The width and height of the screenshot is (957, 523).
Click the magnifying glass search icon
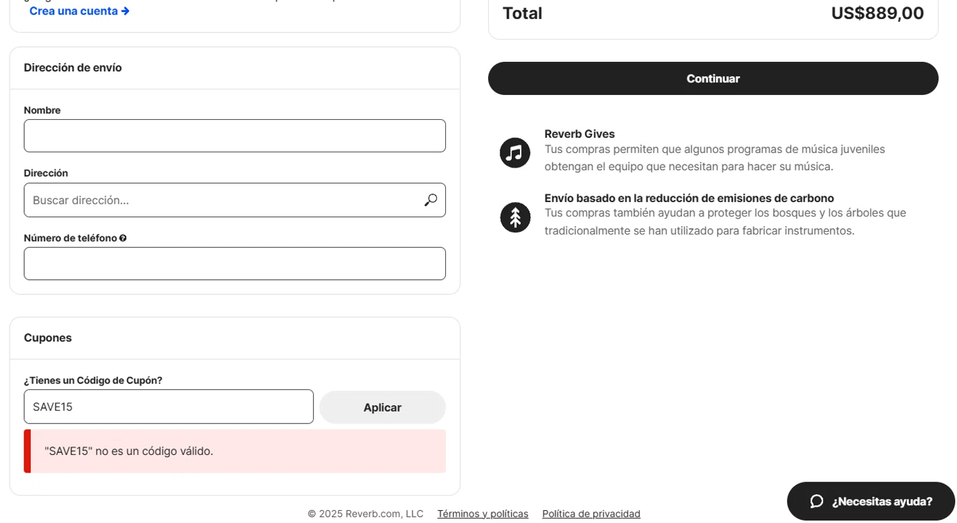tap(431, 200)
